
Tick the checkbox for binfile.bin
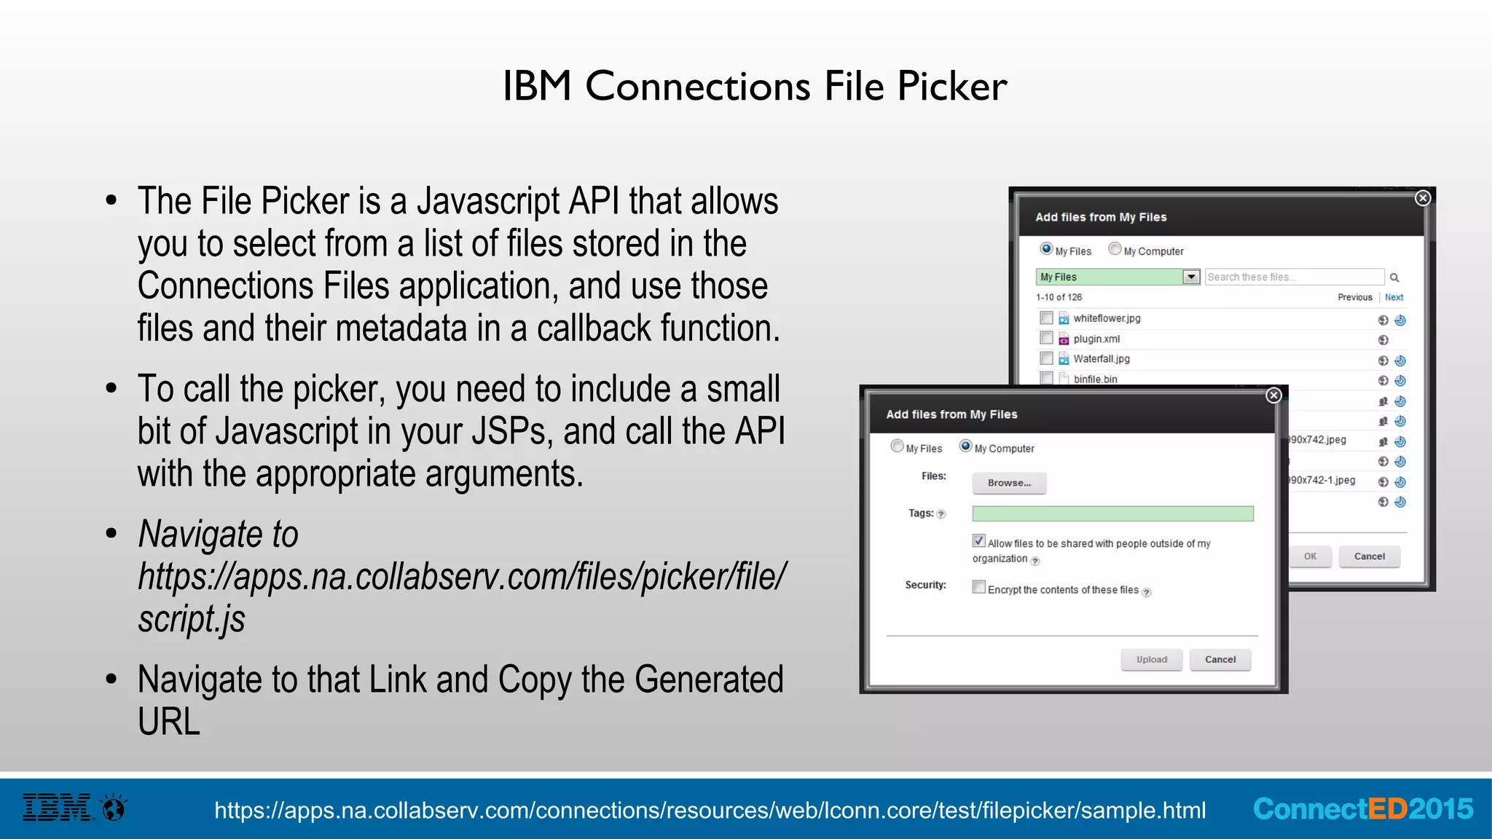1046,378
